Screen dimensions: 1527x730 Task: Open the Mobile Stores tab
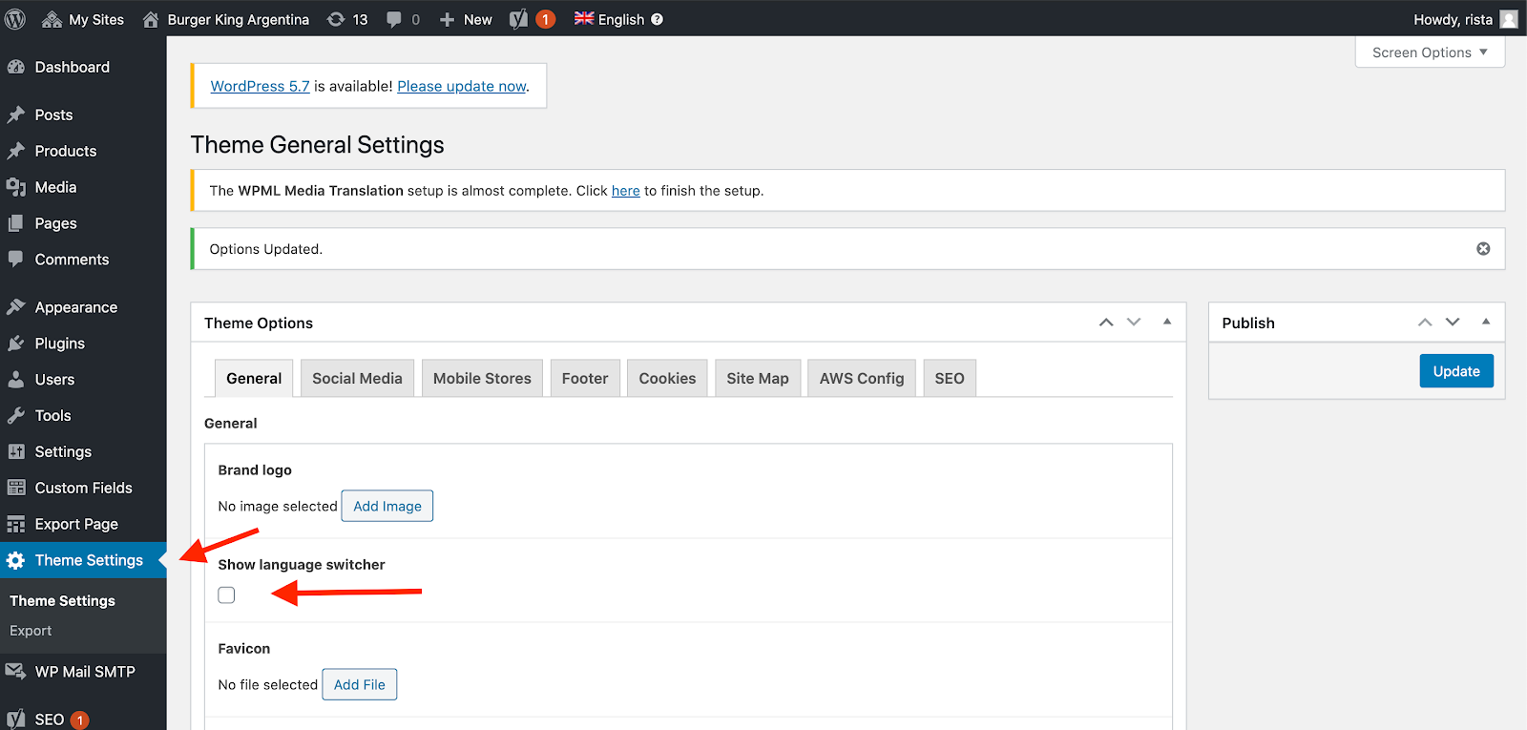tap(482, 378)
